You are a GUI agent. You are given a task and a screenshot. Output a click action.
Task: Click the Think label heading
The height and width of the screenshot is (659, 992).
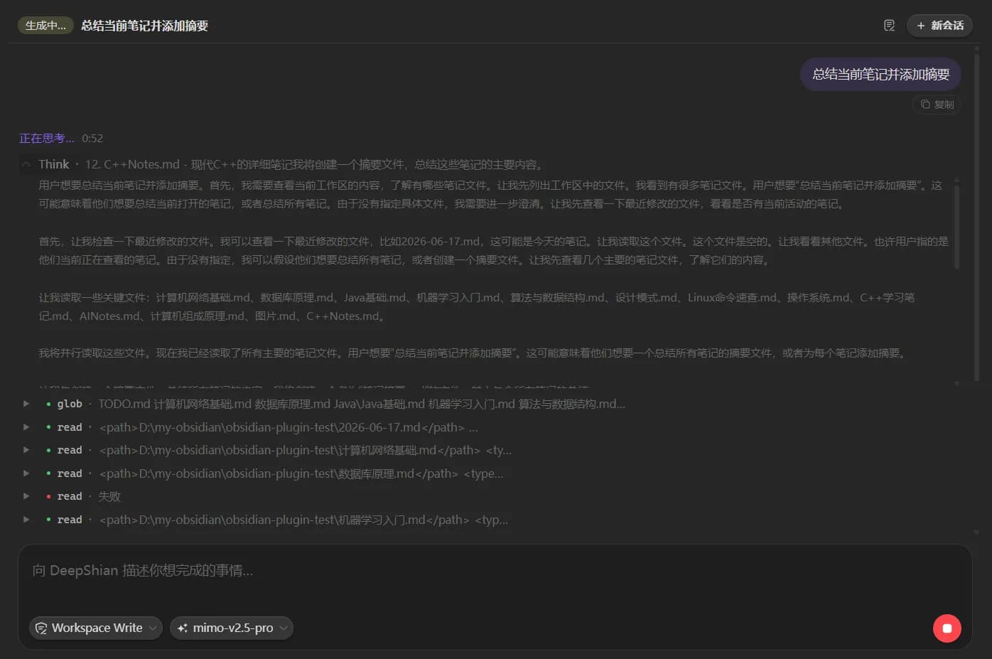point(54,164)
